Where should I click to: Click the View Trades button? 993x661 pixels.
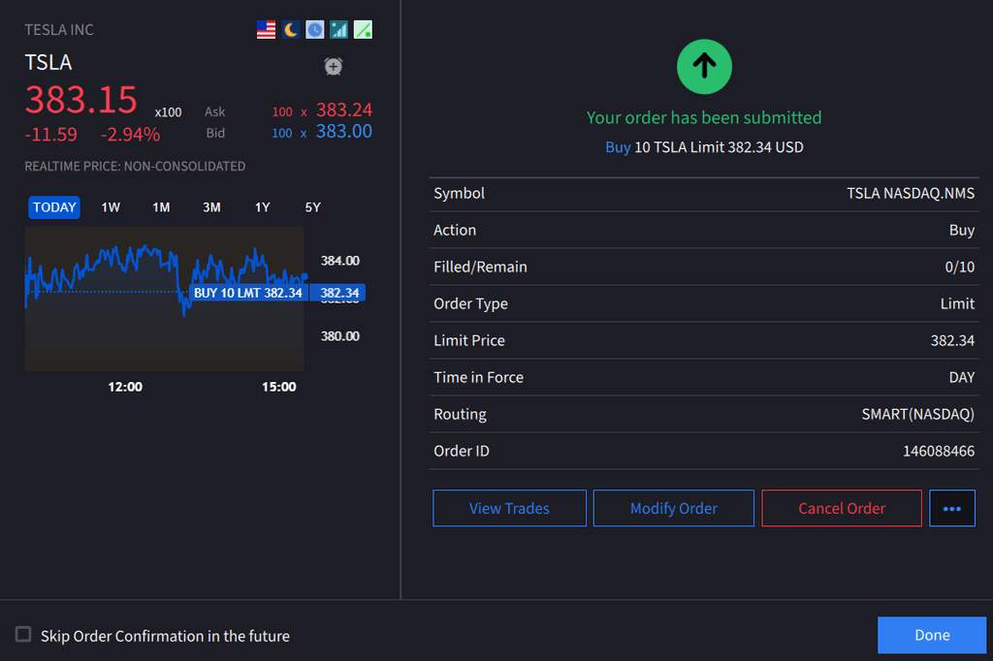509,508
